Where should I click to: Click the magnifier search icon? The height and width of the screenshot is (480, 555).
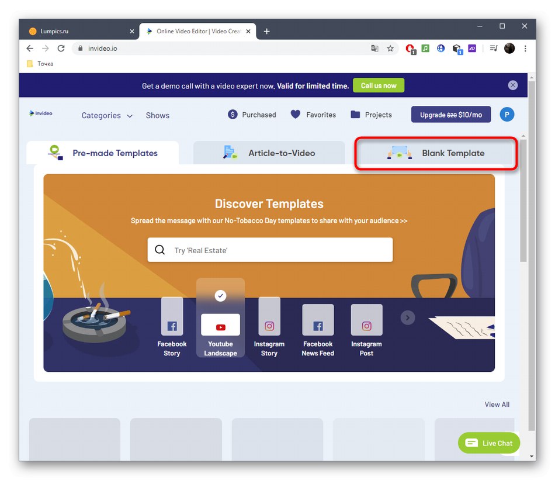[159, 250]
